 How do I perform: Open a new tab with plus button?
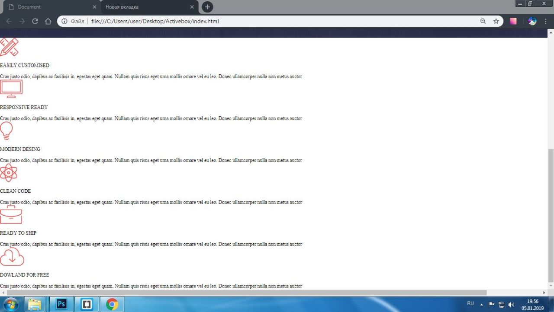coord(207,7)
